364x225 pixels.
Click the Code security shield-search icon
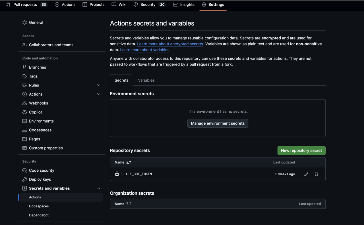[x=24, y=171]
